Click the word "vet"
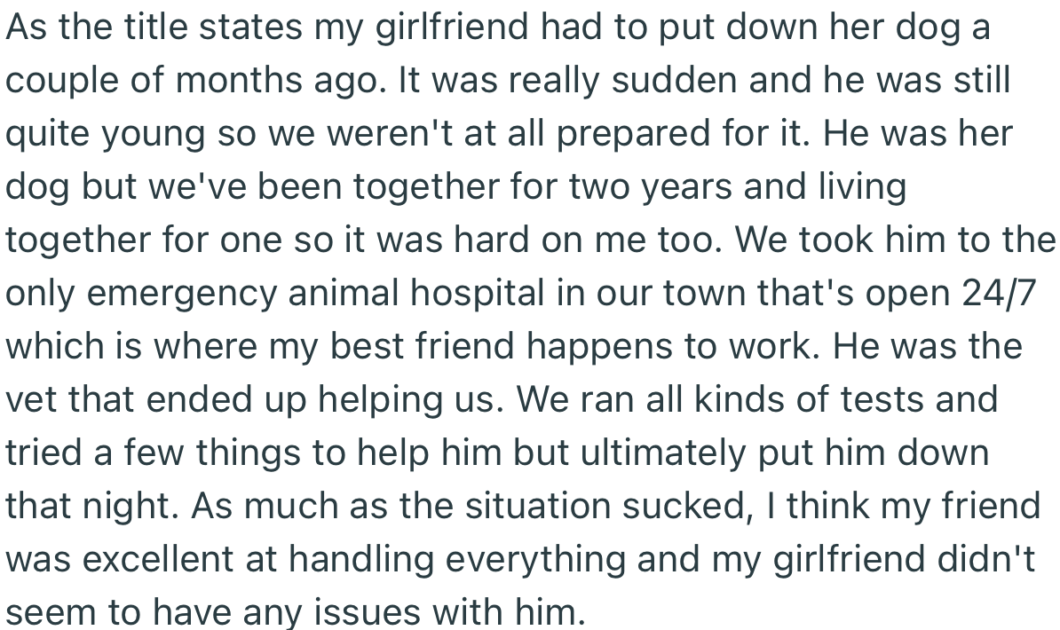This screenshot has width=1060, height=630. 30,400
